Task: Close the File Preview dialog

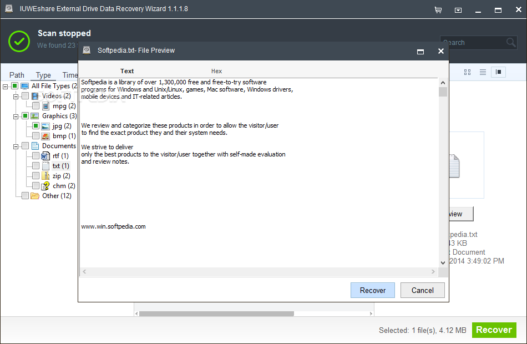Action: [441, 51]
